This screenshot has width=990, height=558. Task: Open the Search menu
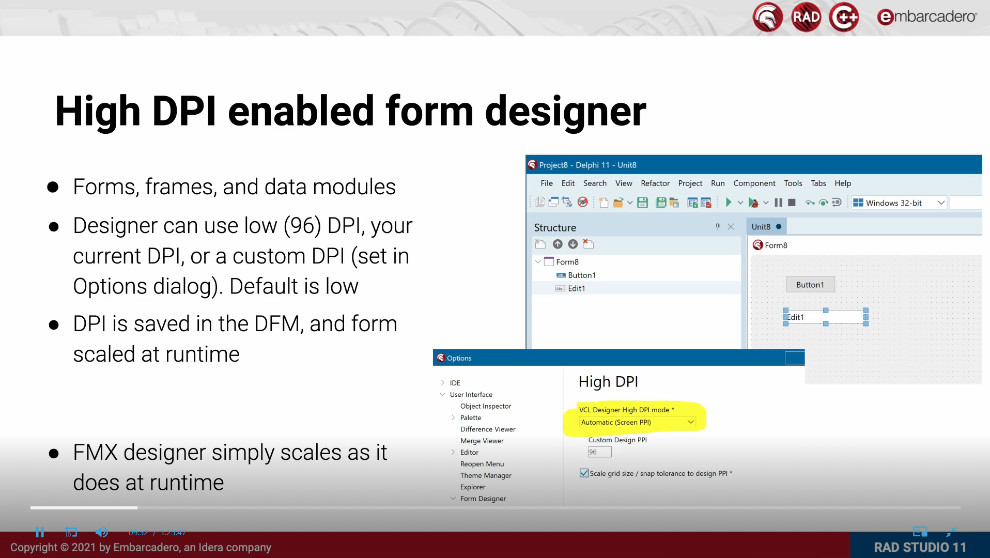point(595,183)
